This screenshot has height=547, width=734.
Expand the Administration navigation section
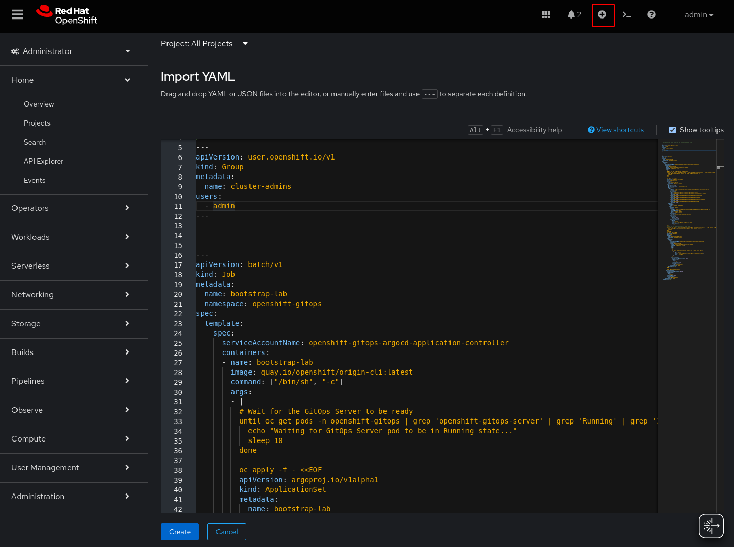click(x=71, y=497)
